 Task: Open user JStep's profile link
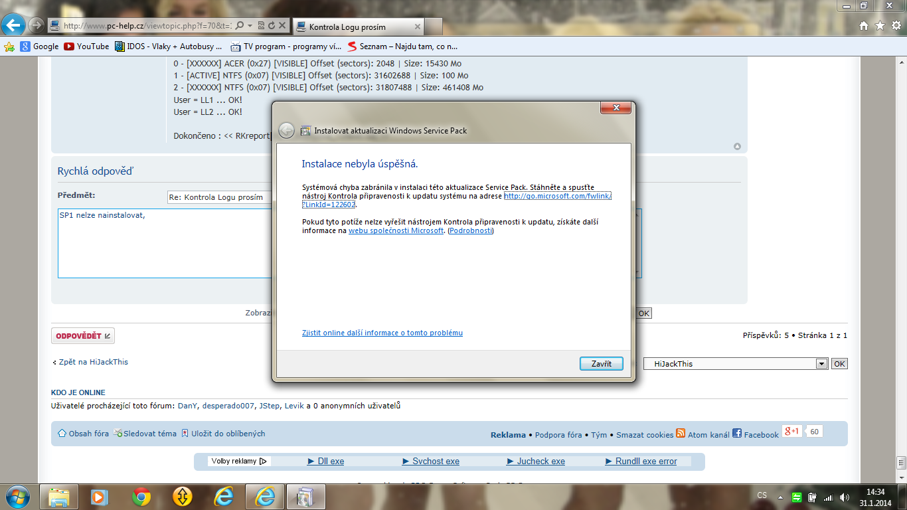pyautogui.click(x=270, y=406)
